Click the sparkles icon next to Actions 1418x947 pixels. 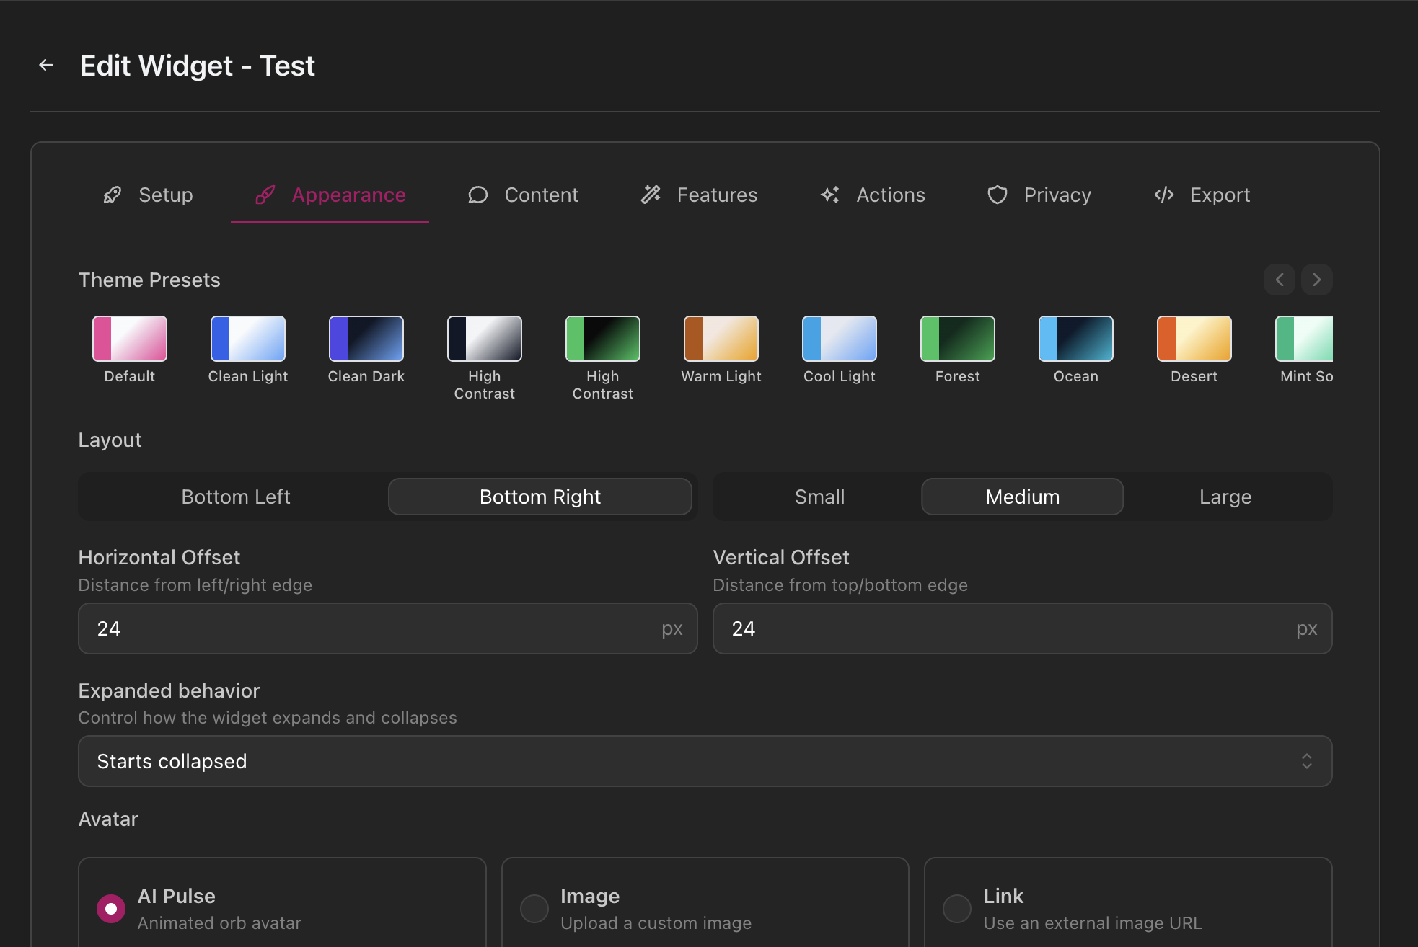829,195
